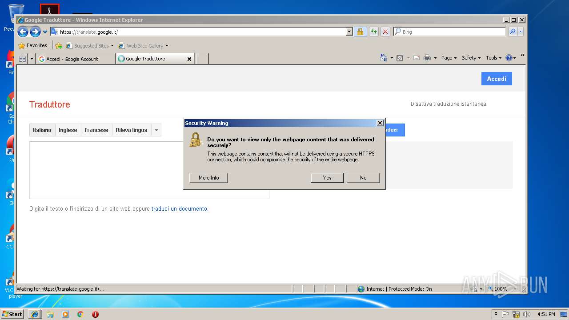Click the Home page icon

[384, 58]
